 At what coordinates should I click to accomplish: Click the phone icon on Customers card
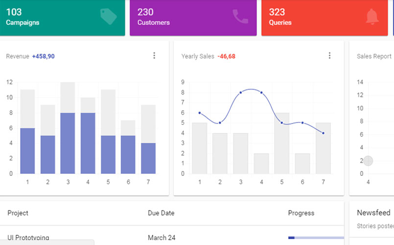(x=240, y=16)
